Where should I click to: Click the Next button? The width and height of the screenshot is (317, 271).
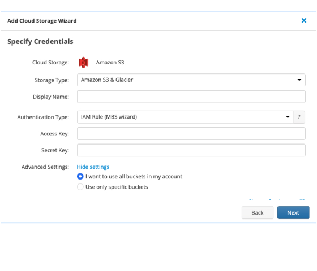pos(293,212)
